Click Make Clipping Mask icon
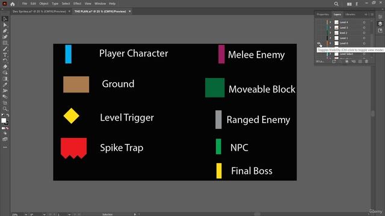 pos(347,61)
